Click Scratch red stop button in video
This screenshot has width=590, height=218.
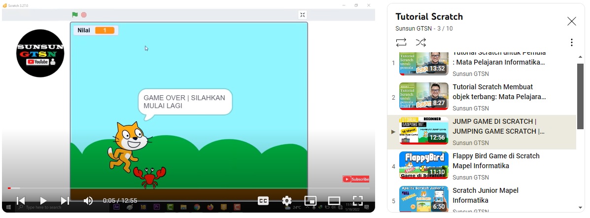coord(84,15)
